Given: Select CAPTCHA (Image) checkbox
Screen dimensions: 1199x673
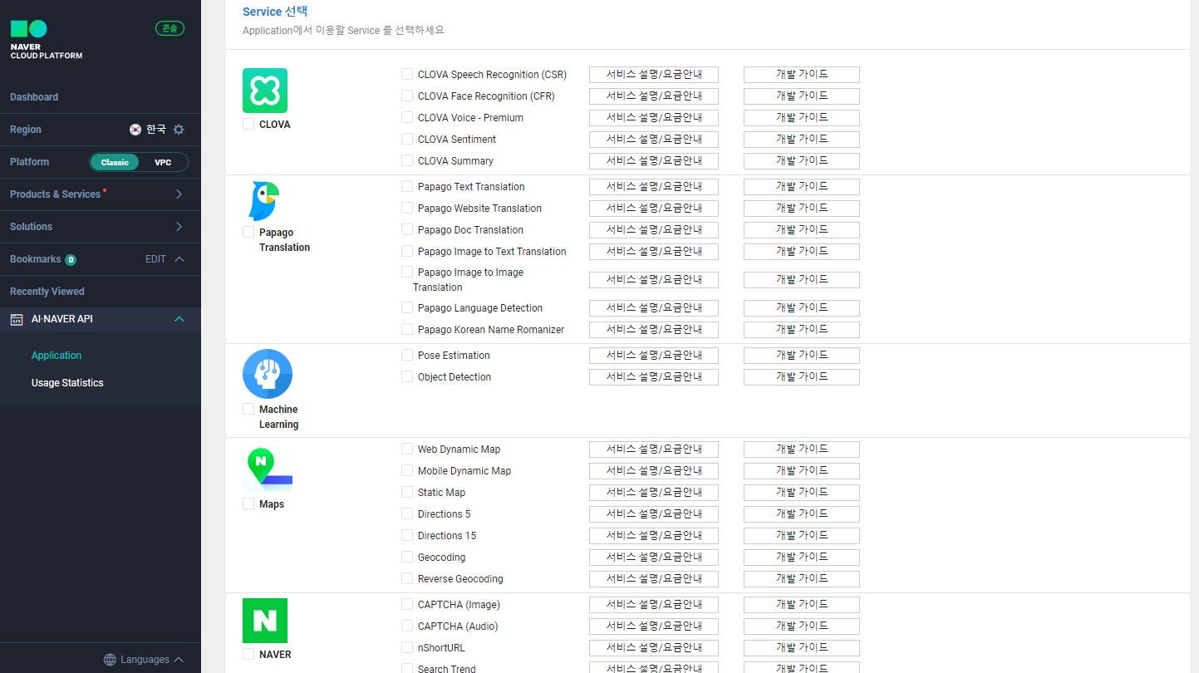Looking at the screenshot, I should [407, 604].
